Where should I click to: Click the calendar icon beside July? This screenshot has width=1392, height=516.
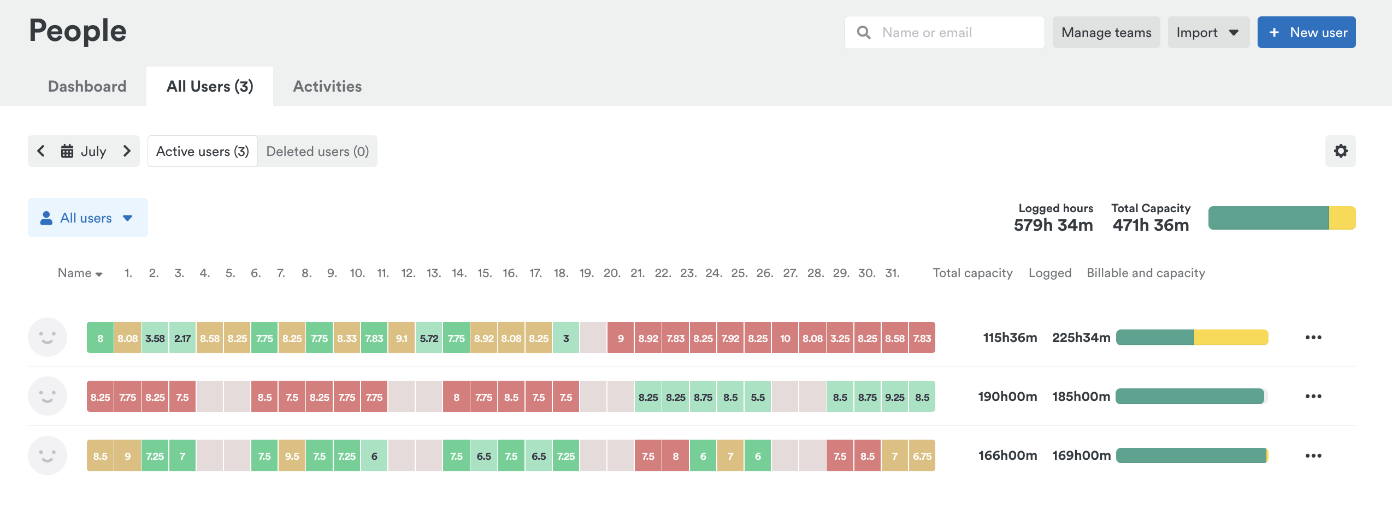(x=67, y=151)
